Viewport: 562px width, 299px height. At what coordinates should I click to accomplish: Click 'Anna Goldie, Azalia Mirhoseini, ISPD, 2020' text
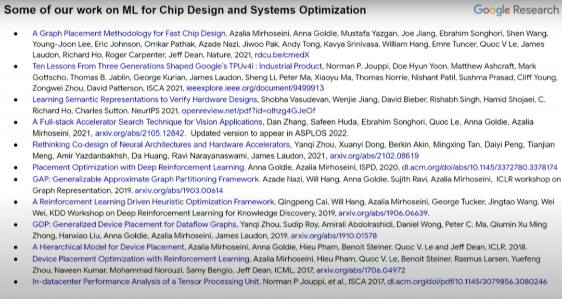tap(323, 167)
